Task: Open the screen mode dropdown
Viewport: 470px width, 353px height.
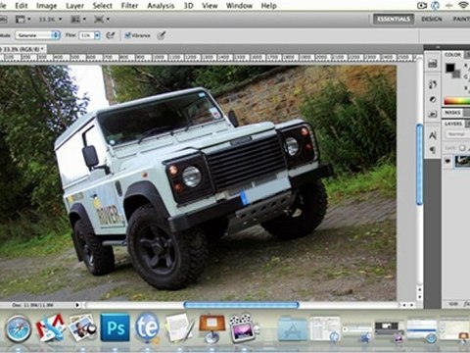Action: pos(102,20)
